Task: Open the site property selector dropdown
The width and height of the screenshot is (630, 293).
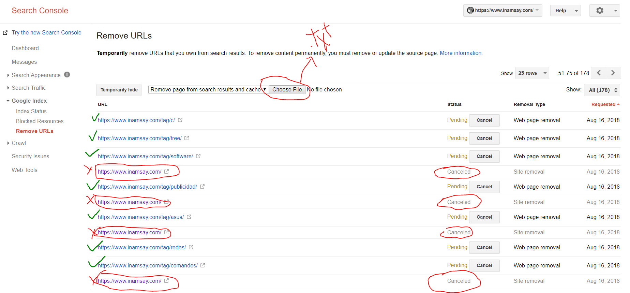Action: pyautogui.click(x=502, y=11)
